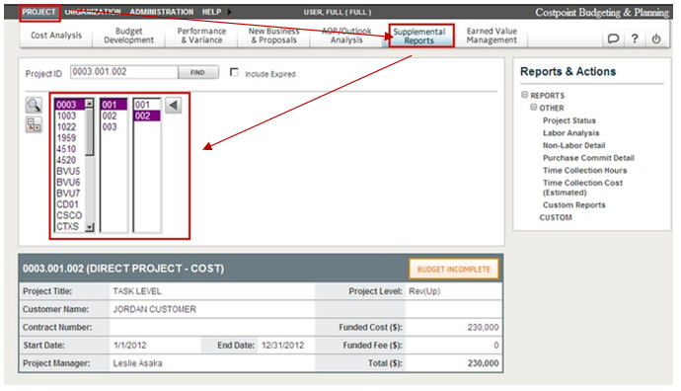Click the power logout icon
681x391 pixels.
coord(655,39)
